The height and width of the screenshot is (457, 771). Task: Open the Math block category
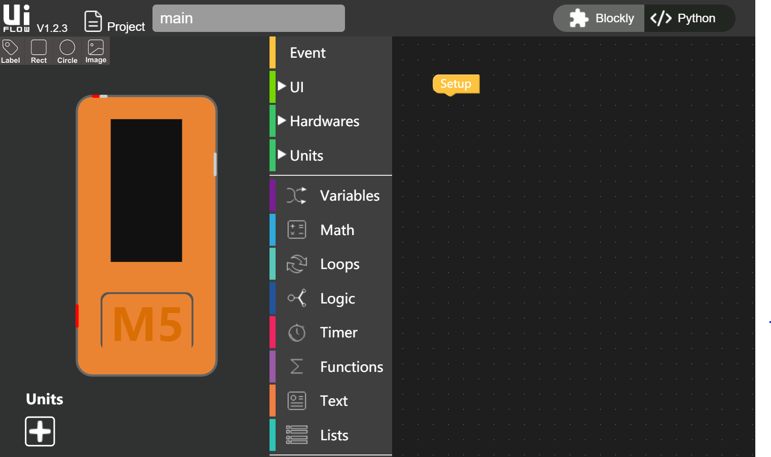click(331, 230)
